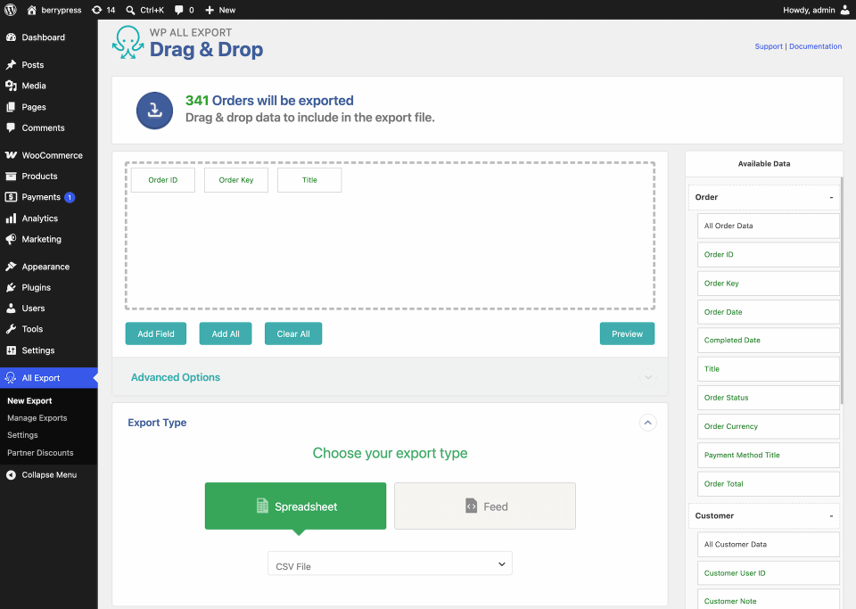Click the All Export octopus icon
This screenshot has height=609, width=856.
[x=11, y=378]
